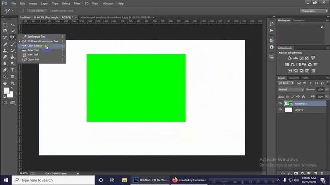Toggle Quick Mask mode
The width and height of the screenshot is (330, 185).
coord(5,103)
